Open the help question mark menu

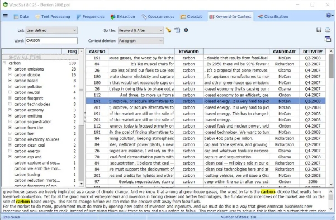(x=329, y=16)
